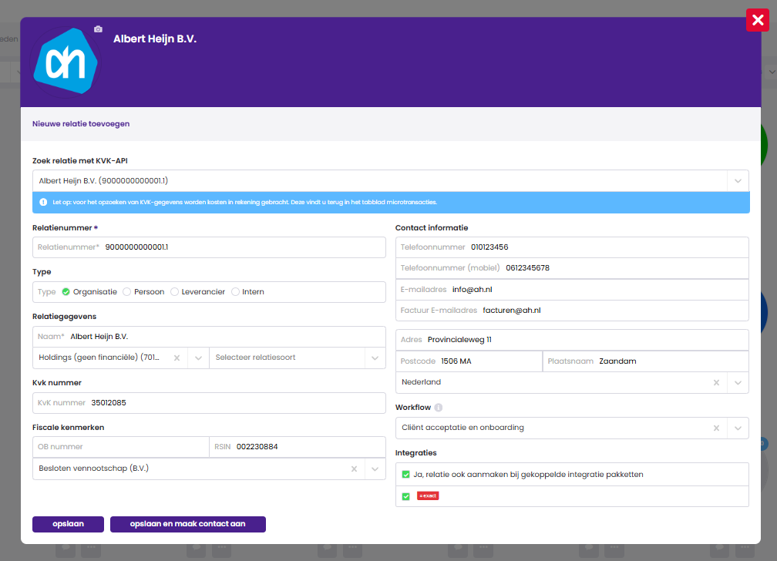
Task: Click the KVK-API search field text
Action: [x=103, y=181]
